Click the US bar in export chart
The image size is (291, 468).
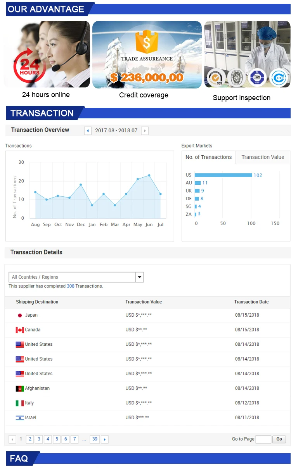[223, 175]
